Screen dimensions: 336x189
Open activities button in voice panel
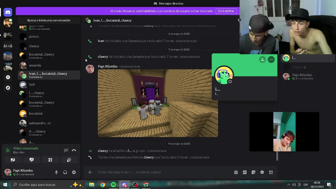(50, 160)
